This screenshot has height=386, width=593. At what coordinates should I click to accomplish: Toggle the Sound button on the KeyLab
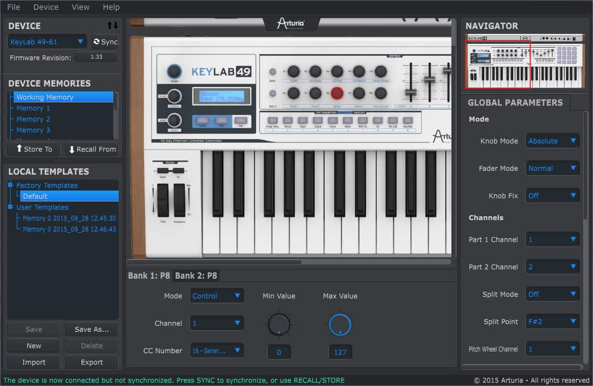click(202, 120)
